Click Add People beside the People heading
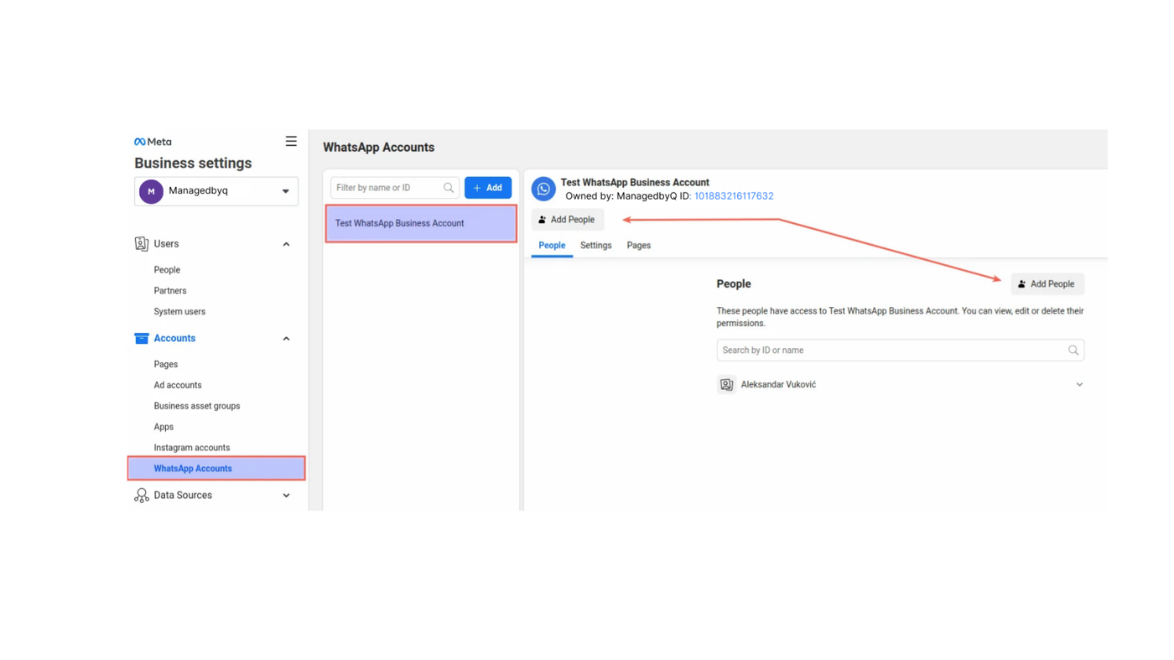Screen dimensions: 1174x660 pos(1047,284)
